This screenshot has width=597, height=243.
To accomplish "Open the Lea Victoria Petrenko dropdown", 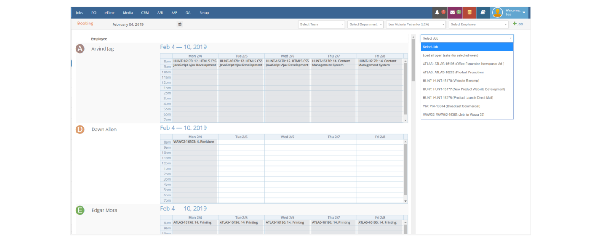I will pyautogui.click(x=416, y=24).
